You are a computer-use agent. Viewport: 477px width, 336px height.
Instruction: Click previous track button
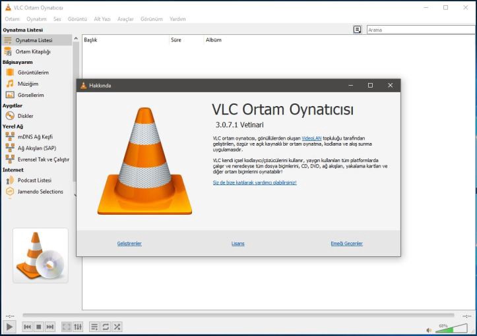pyautogui.click(x=27, y=327)
